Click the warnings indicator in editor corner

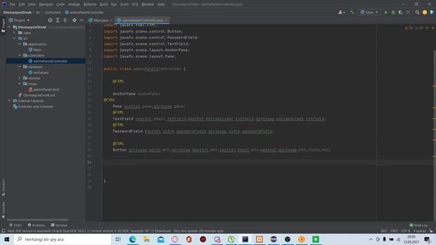[409, 28]
